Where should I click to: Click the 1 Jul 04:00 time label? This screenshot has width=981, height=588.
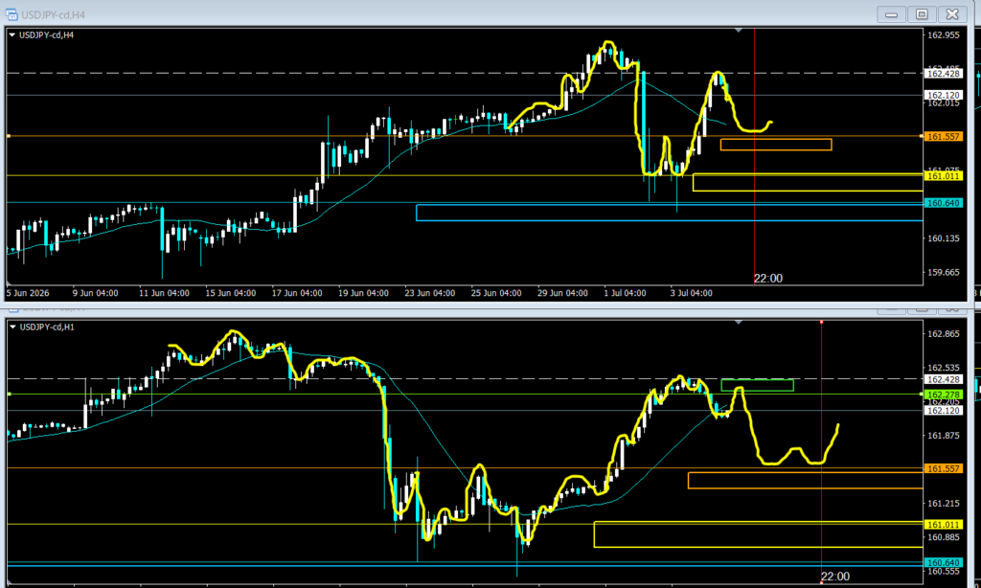pos(625,293)
